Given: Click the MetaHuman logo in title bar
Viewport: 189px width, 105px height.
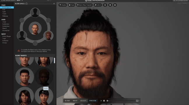Looking at the screenshot, I should click(x=95, y=1).
